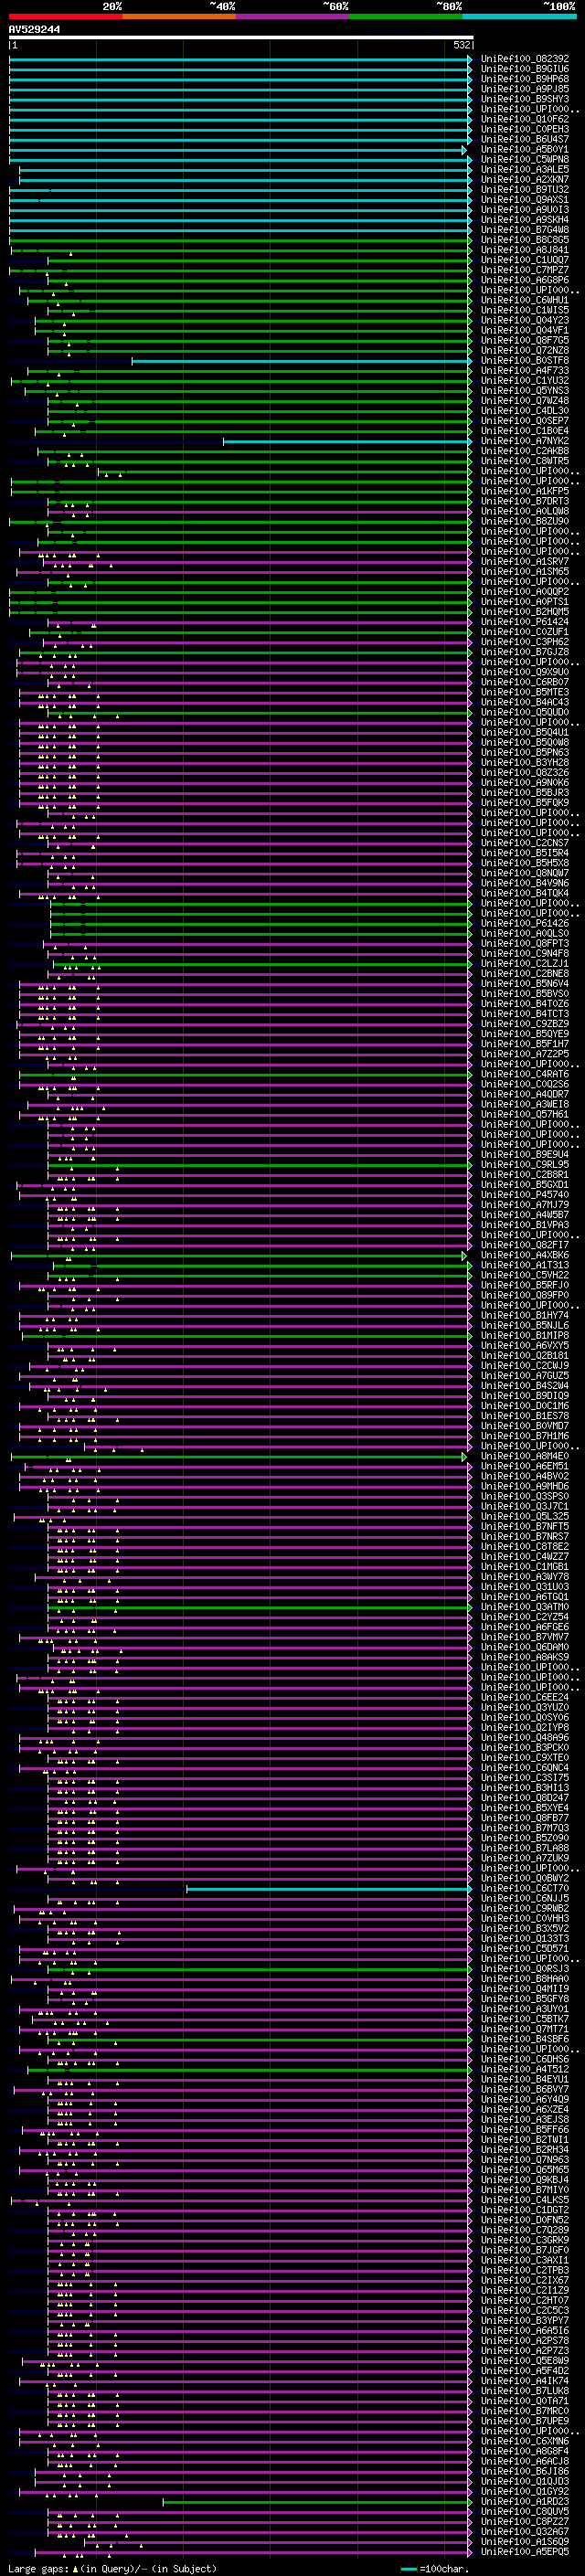Image resolution: width=585 pixels, height=2576 pixels.
Task: Select the red ~20% identity legend segment
Action: (65, 16)
